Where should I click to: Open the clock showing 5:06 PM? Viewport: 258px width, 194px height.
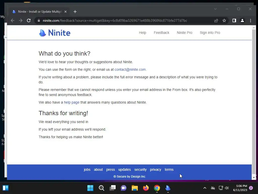(x=240, y=188)
